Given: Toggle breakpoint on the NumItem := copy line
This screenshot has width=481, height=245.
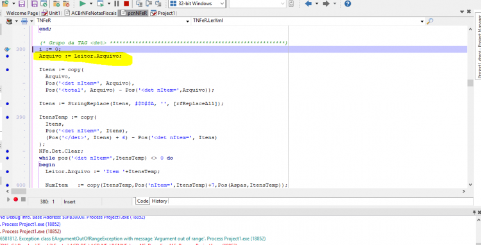Looking at the screenshot, I should coord(7,185).
